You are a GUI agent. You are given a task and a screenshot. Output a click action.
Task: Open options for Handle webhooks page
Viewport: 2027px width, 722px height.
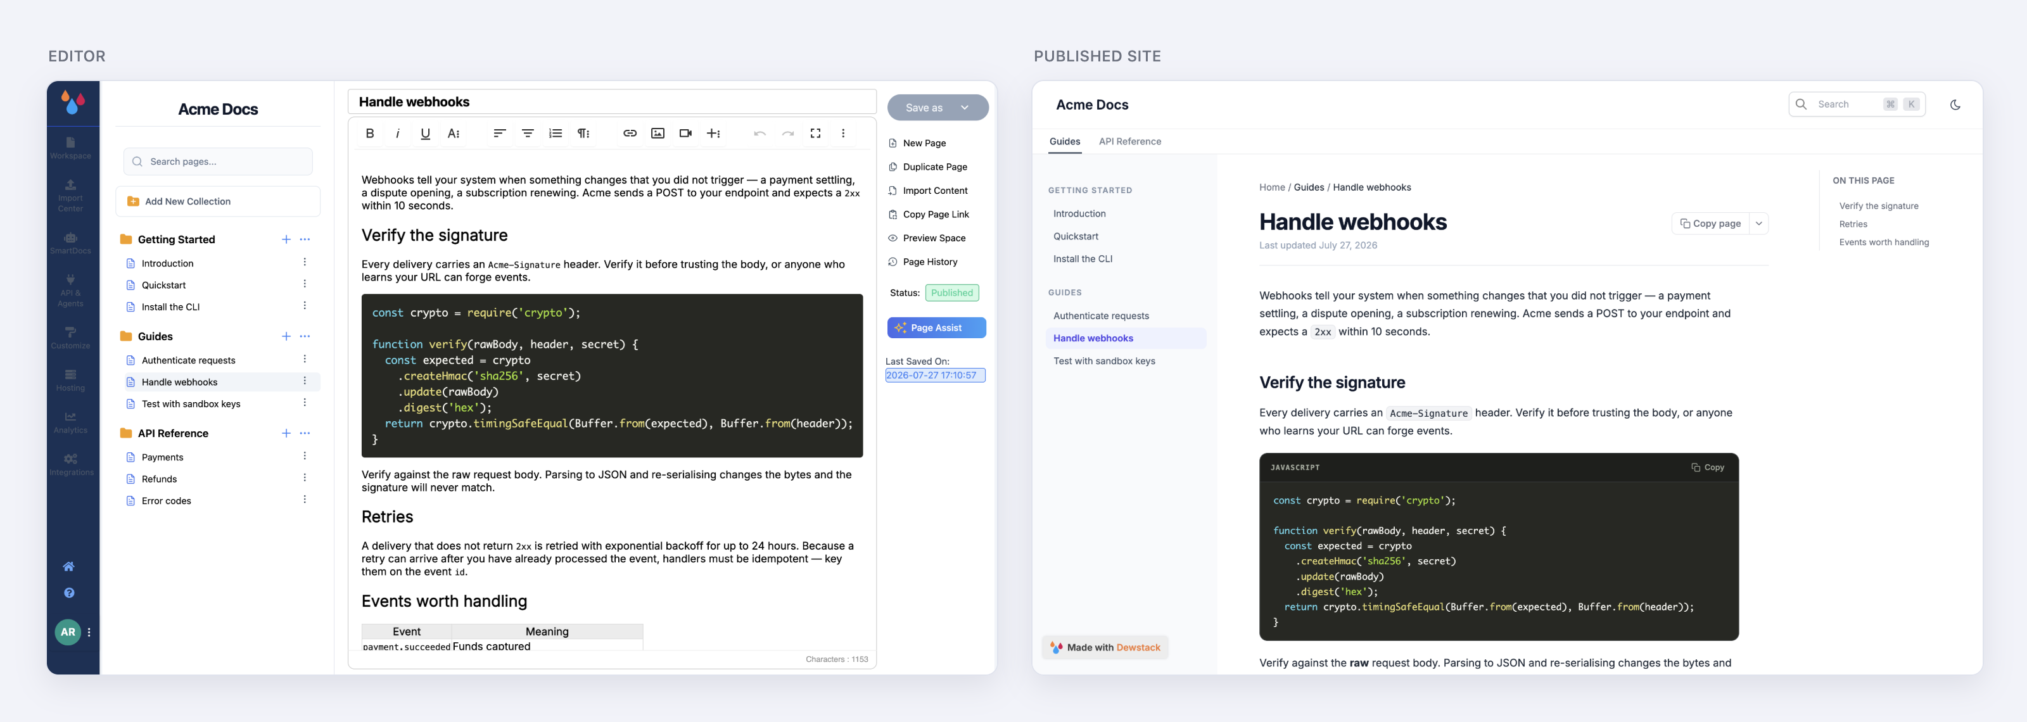pyautogui.click(x=305, y=381)
